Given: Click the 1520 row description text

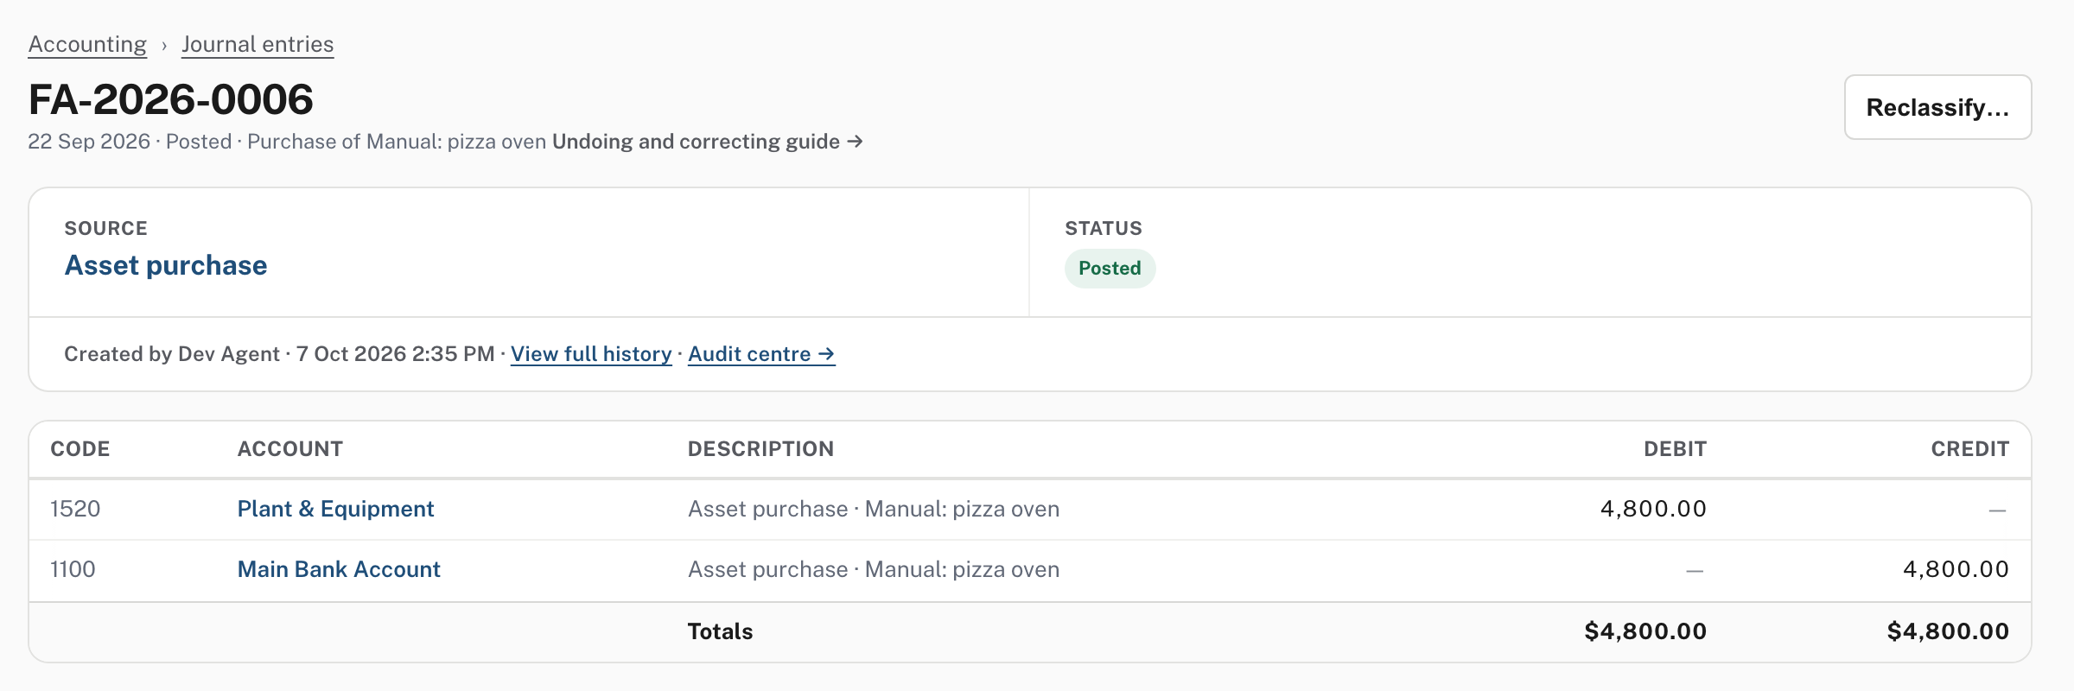Looking at the screenshot, I should (x=874, y=509).
